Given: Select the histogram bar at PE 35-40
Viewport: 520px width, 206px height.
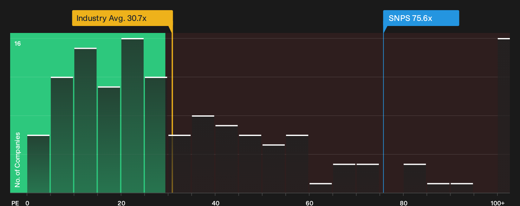Looking at the screenshot, I should coord(203,154).
